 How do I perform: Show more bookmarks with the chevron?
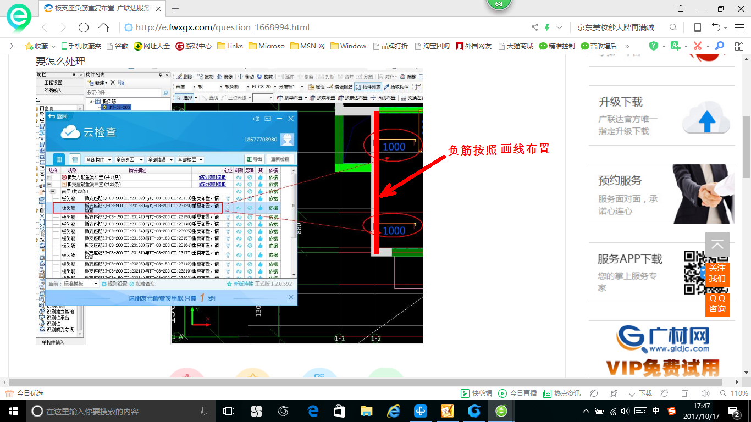[x=627, y=46]
